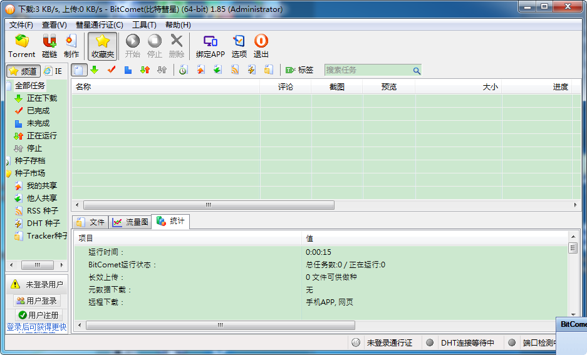Open the 彗星通行证(C) menu
Screen dimensions: 587x355
pyautogui.click(x=99, y=25)
